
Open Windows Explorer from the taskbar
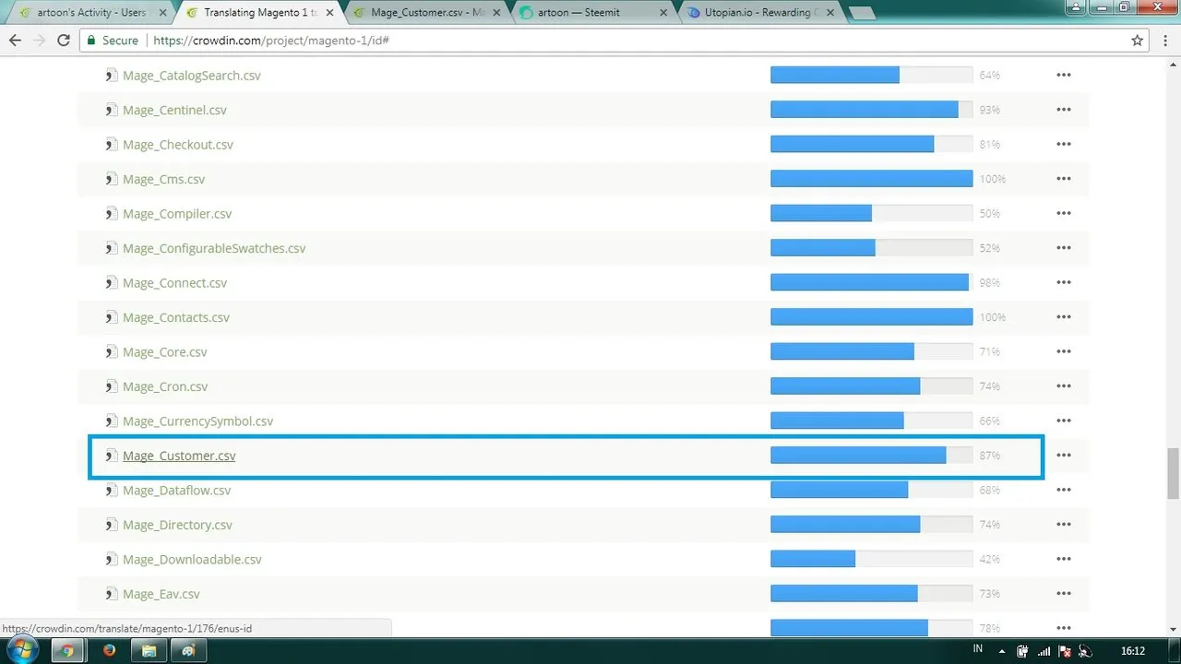[x=149, y=650]
